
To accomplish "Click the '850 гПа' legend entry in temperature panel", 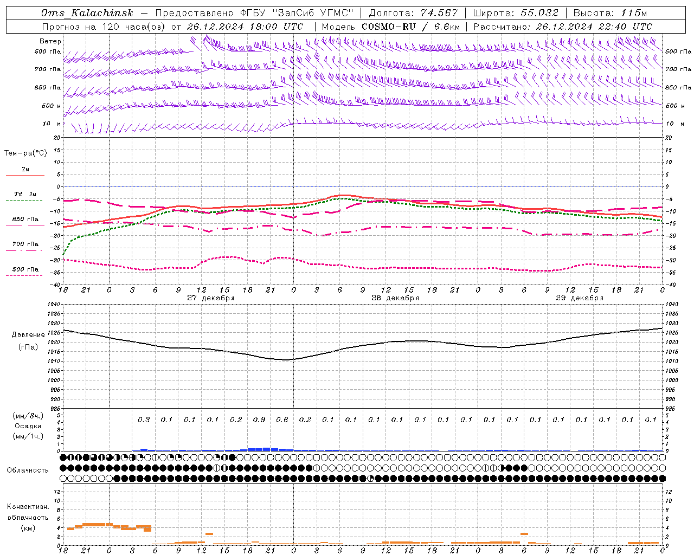I will [25, 220].
